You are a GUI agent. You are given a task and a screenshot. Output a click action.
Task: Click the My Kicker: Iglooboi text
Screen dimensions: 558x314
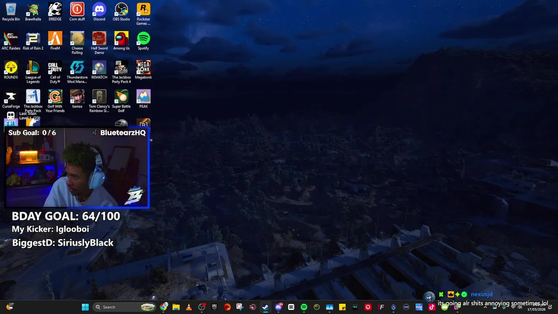coord(50,229)
